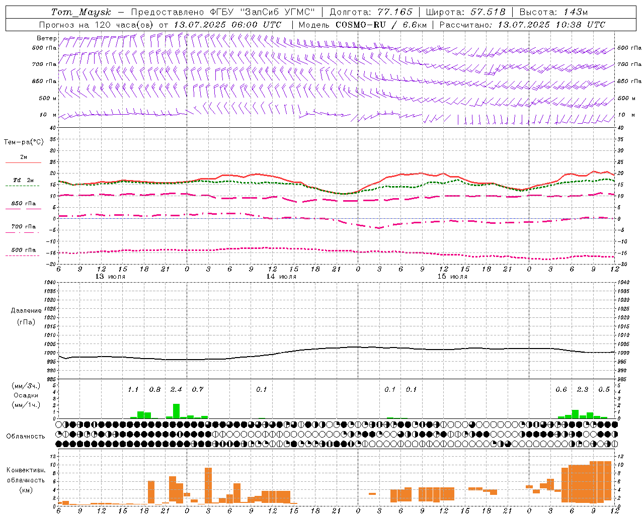Click the elevation label Высота: 143м
This screenshot has width=644, height=515.
tap(553, 12)
